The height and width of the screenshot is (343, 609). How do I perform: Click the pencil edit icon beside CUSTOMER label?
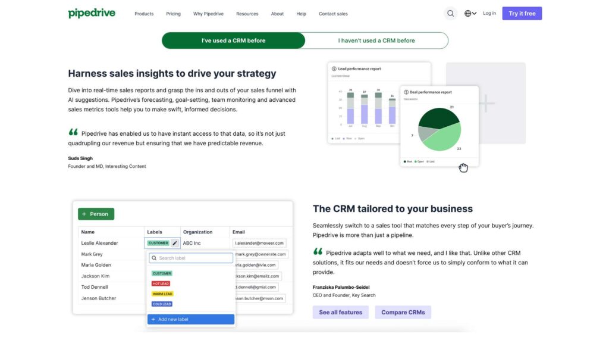(x=175, y=243)
